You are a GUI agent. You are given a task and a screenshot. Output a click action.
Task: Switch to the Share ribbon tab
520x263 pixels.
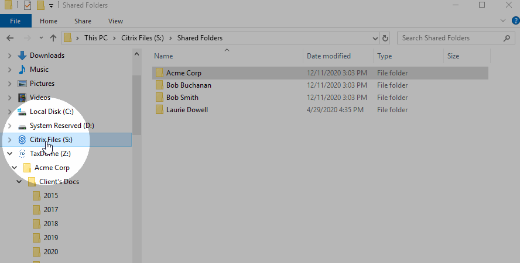coord(83,21)
